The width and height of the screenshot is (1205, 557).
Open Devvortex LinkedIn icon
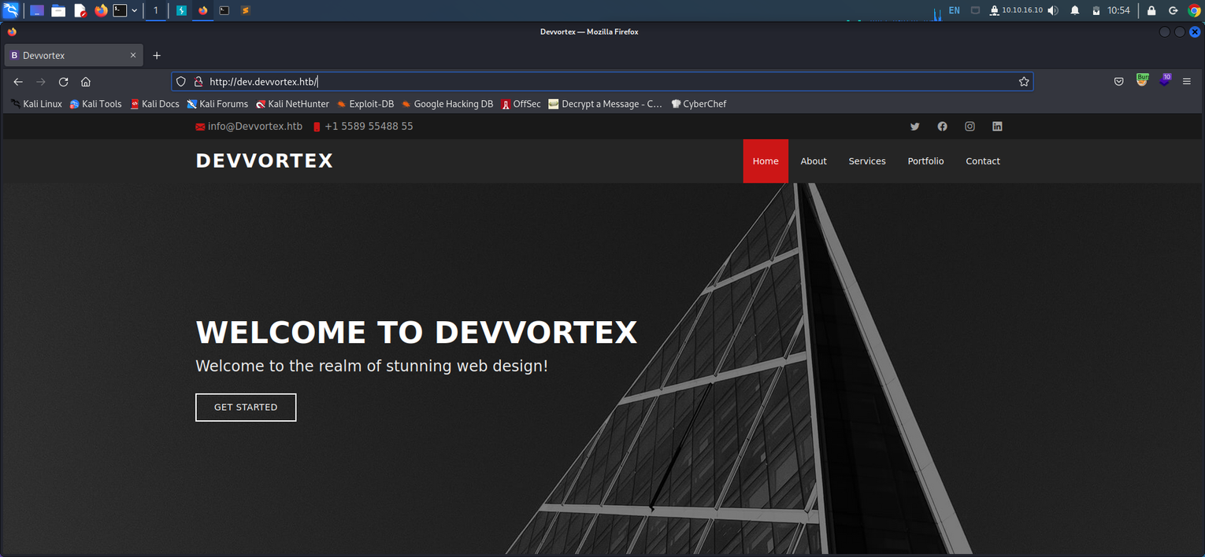[x=997, y=126]
